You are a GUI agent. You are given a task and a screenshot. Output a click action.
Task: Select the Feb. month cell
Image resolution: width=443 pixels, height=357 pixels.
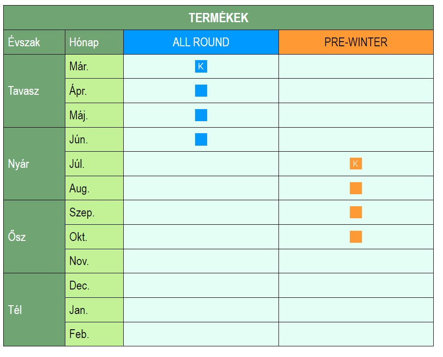pyautogui.click(x=94, y=334)
